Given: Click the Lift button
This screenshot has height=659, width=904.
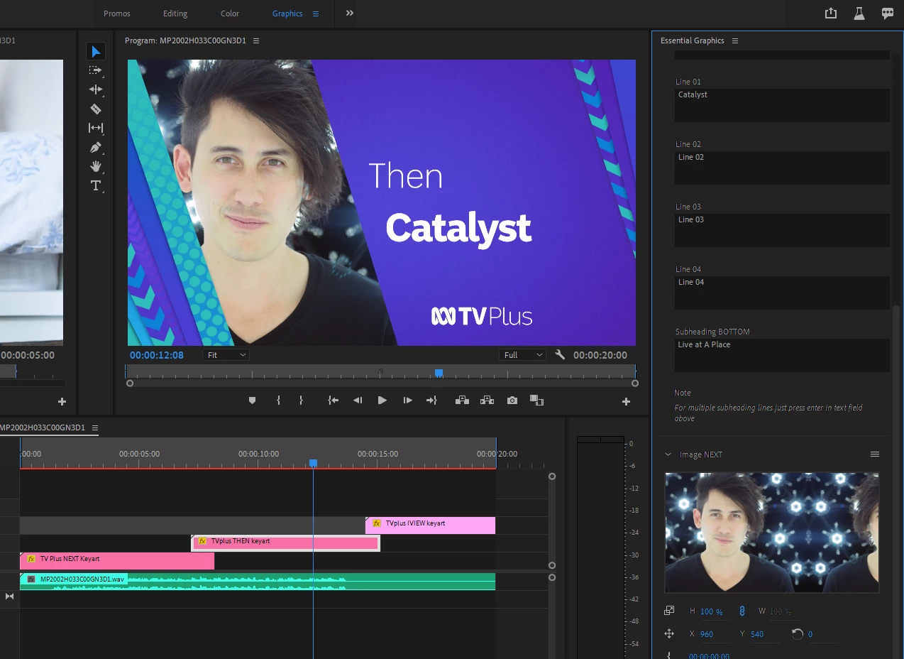Looking at the screenshot, I should 462,401.
